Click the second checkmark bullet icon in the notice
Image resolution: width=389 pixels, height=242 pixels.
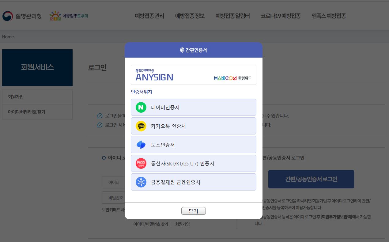[100, 125]
